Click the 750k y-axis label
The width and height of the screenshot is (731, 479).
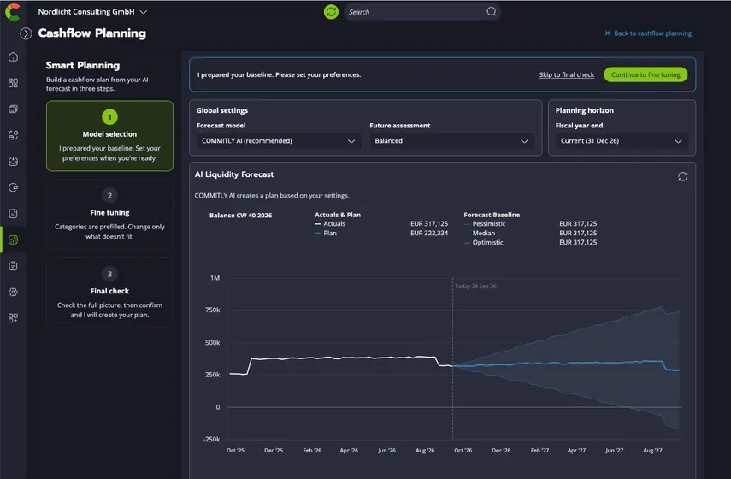pos(213,310)
